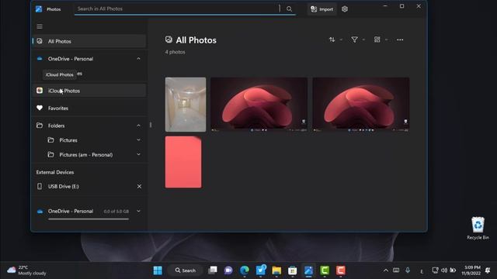The width and height of the screenshot is (497, 279).
Task: Open sort dropdown arrow
Action: point(341,40)
